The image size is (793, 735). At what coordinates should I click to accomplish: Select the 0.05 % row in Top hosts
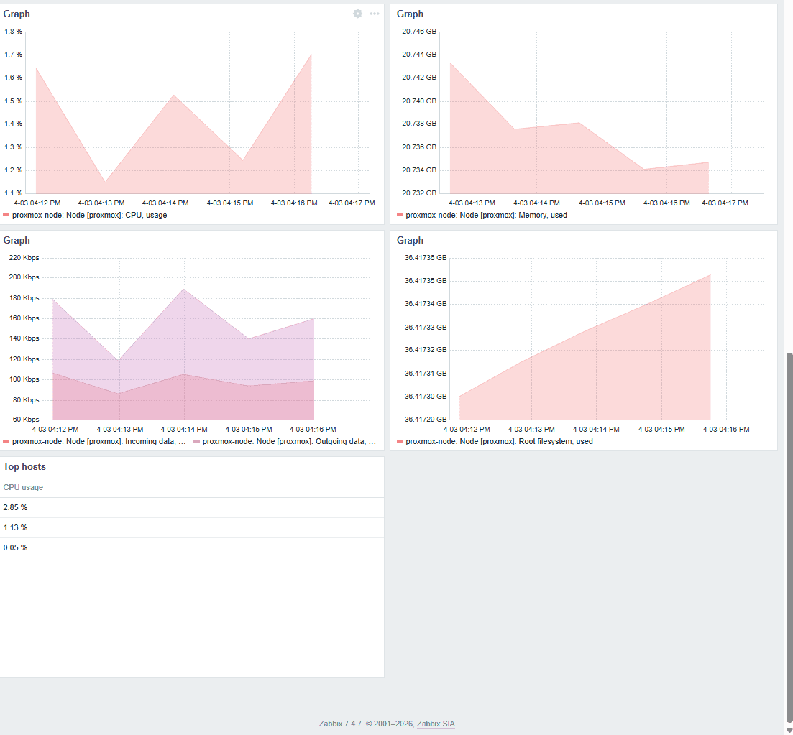click(x=192, y=548)
